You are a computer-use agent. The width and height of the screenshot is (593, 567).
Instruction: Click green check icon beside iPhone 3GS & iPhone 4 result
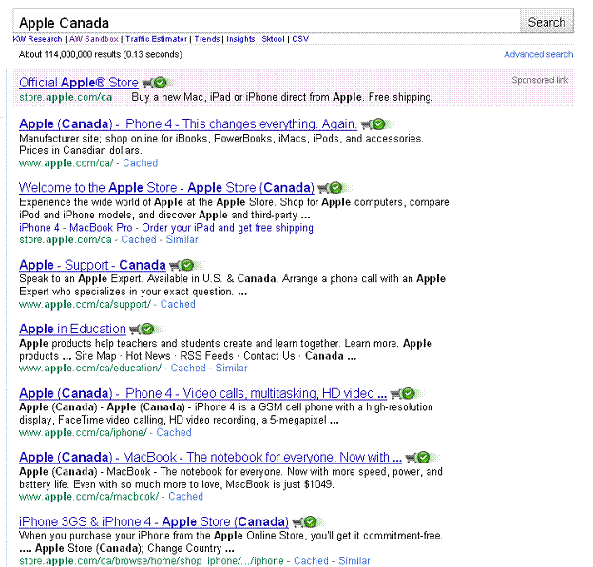311,522
